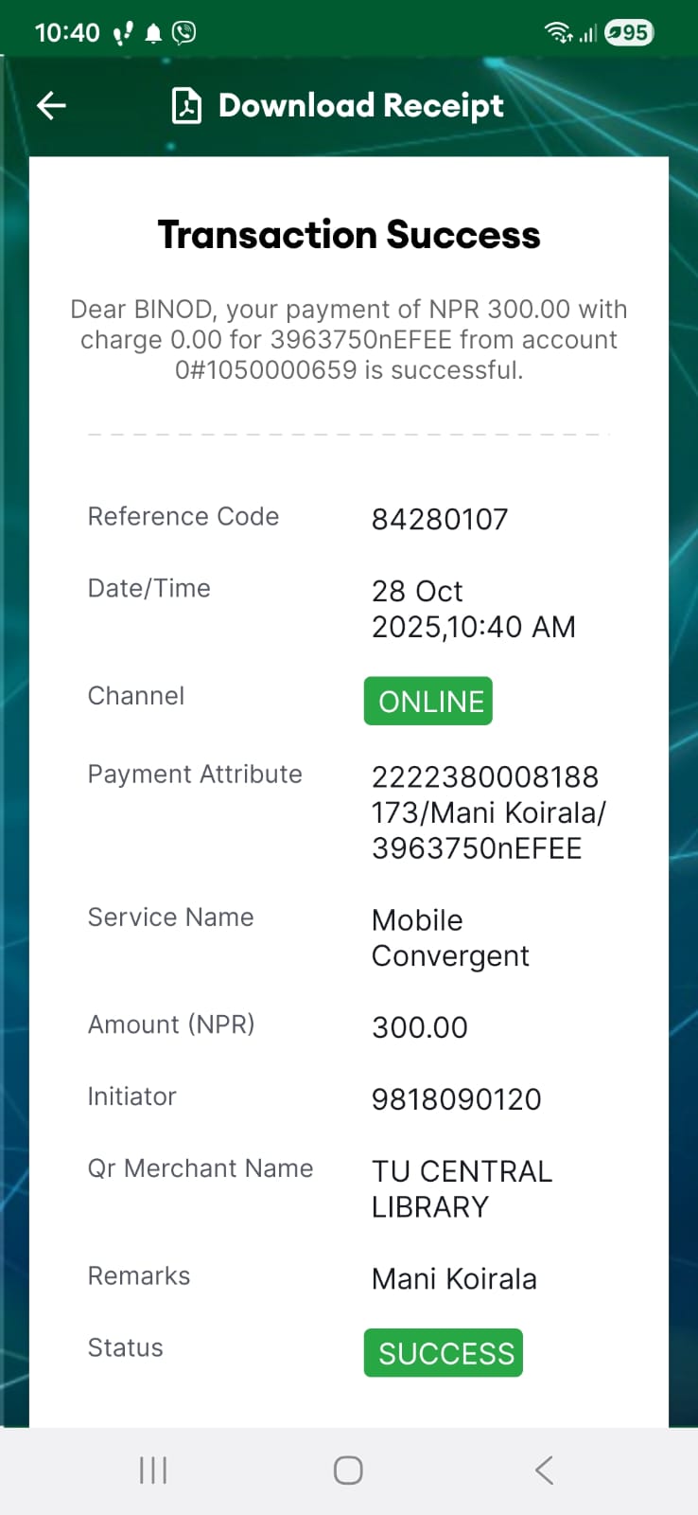Tap the battery 95 indicator
The width and height of the screenshot is (698, 1515).
coord(628,33)
